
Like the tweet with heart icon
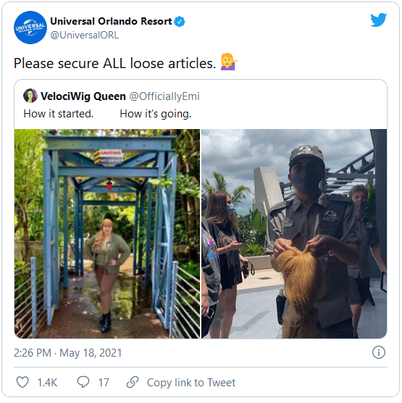pos(22,382)
